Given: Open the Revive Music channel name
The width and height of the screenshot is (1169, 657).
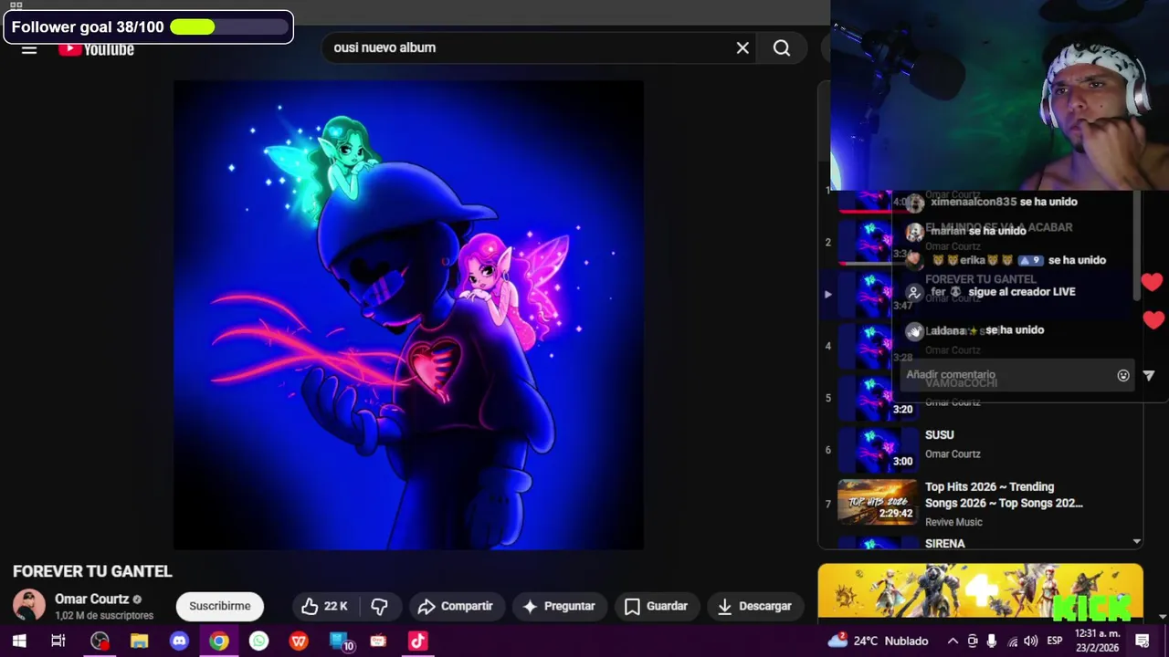Looking at the screenshot, I should 953,522.
